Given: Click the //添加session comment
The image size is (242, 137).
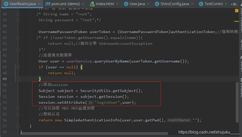Looking at the screenshot, I should pyautogui.click(x=53, y=85).
